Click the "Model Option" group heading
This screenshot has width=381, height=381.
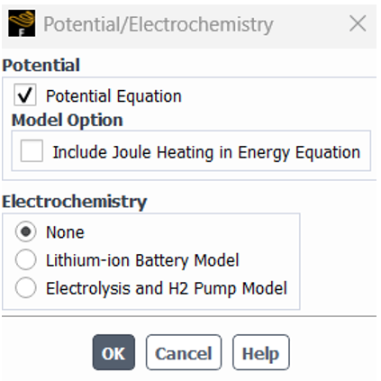coord(68,121)
